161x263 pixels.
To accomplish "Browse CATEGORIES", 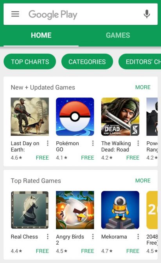I will pyautogui.click(x=87, y=61).
